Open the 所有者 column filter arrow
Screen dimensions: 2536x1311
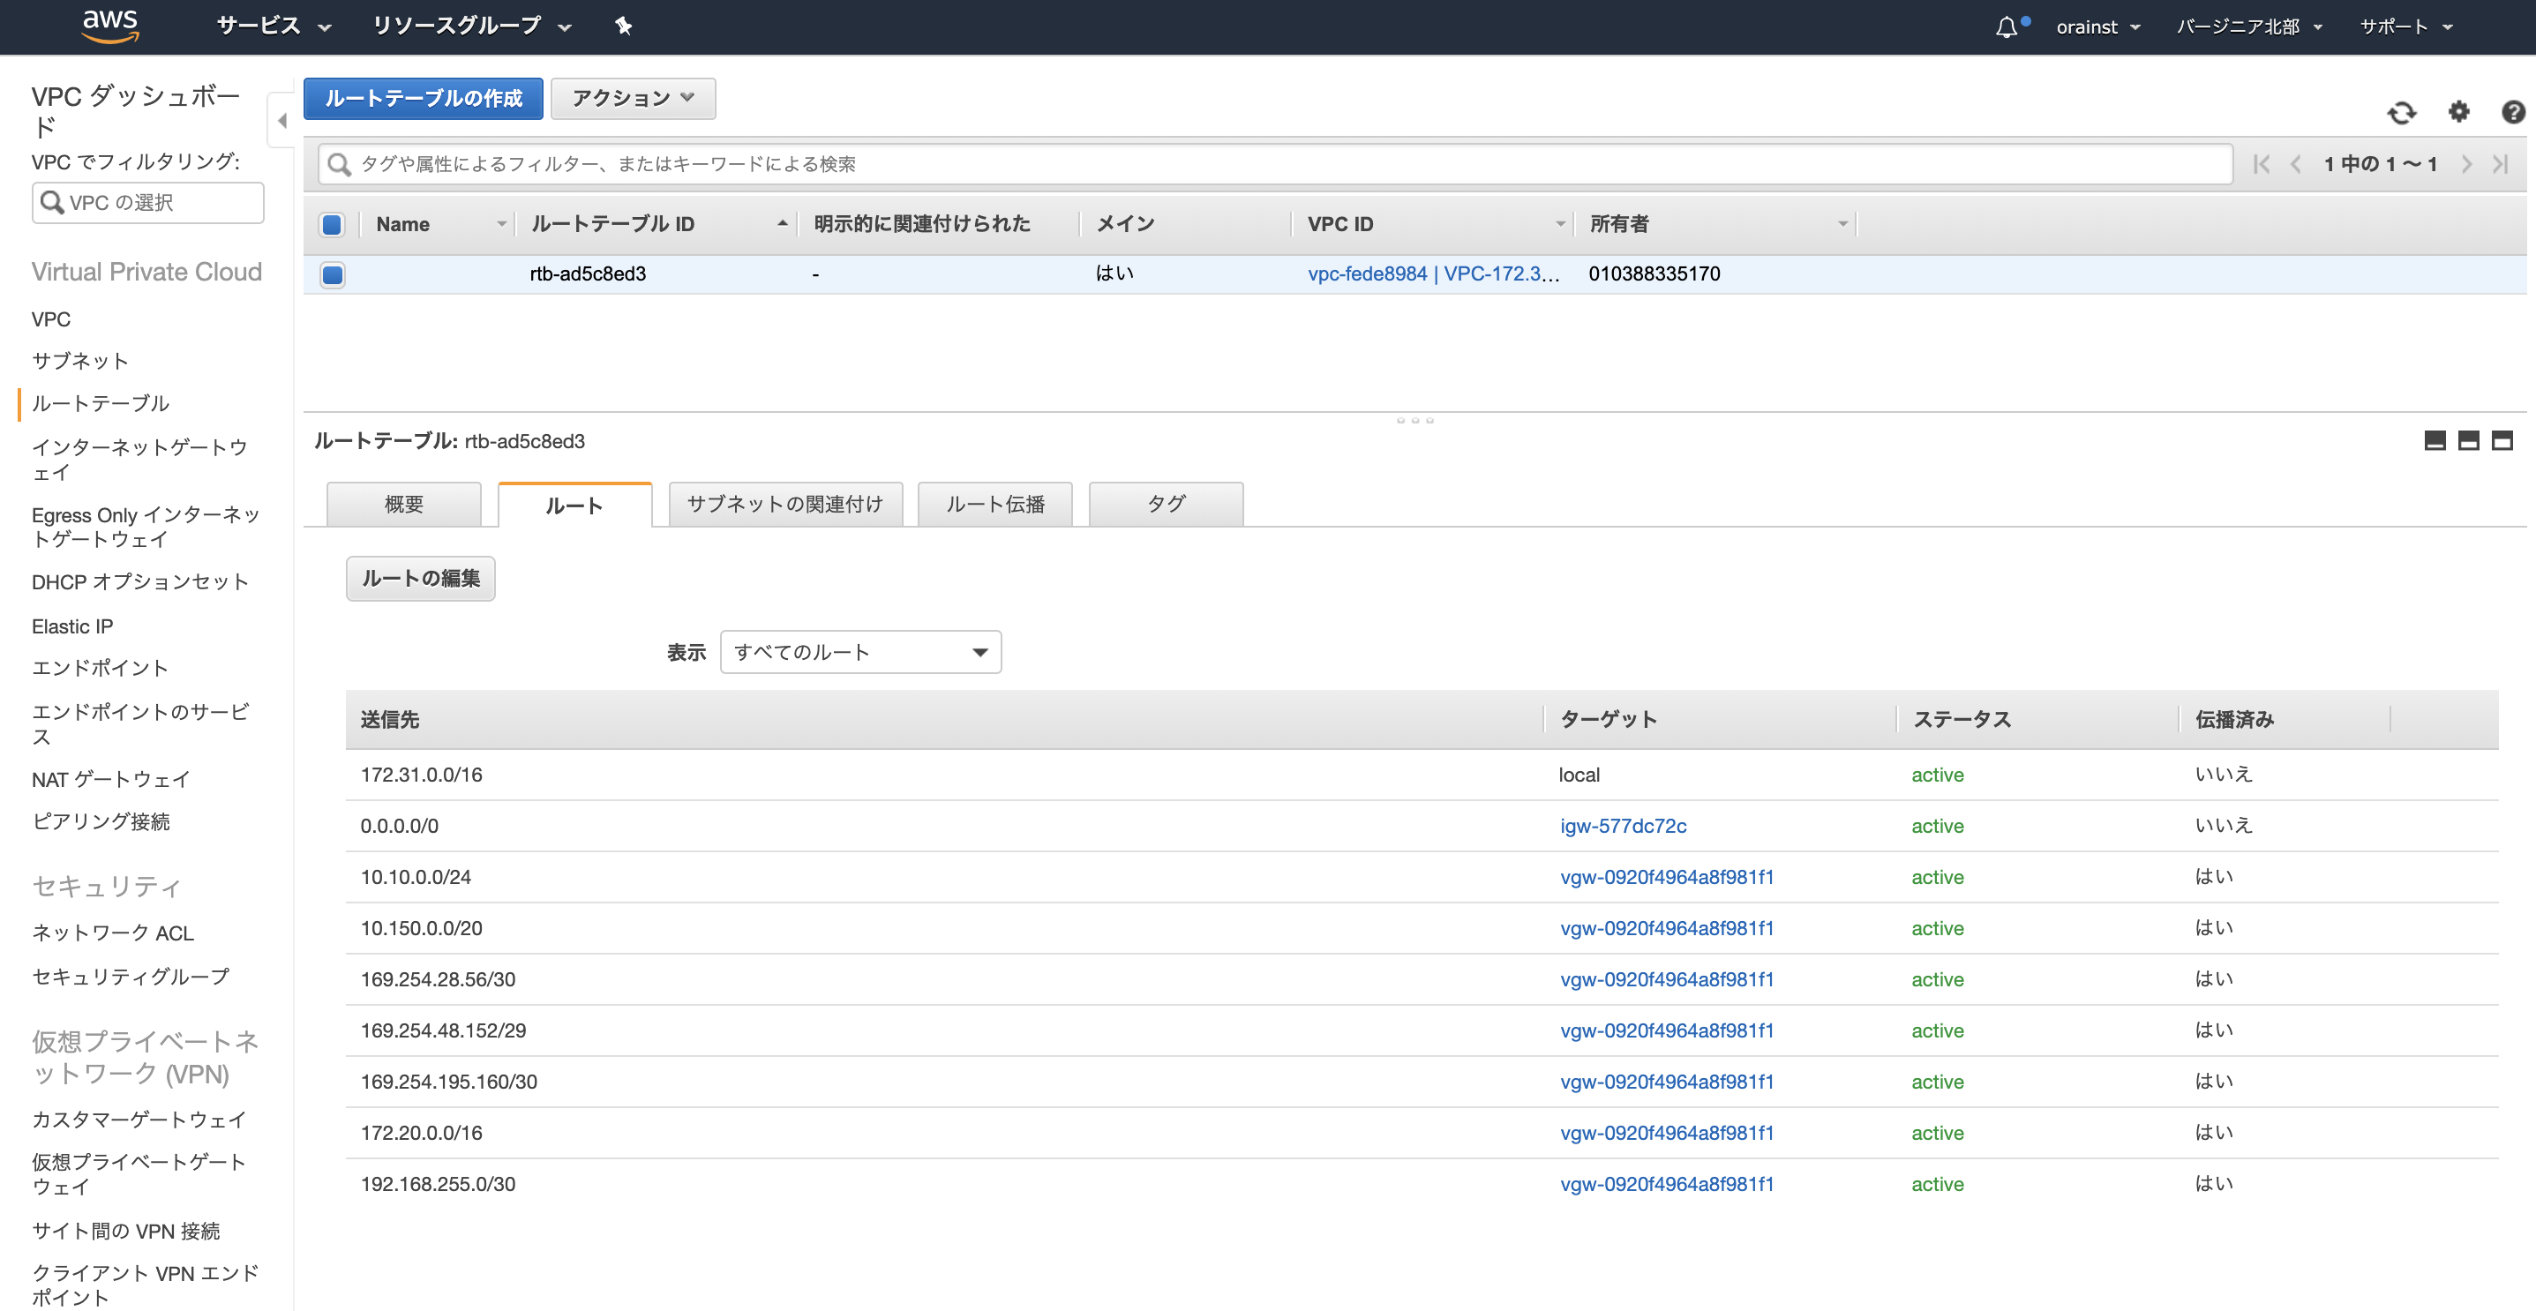[1842, 224]
